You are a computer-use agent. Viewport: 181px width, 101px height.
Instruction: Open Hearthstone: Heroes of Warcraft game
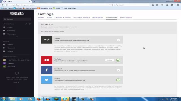pos(19,60)
